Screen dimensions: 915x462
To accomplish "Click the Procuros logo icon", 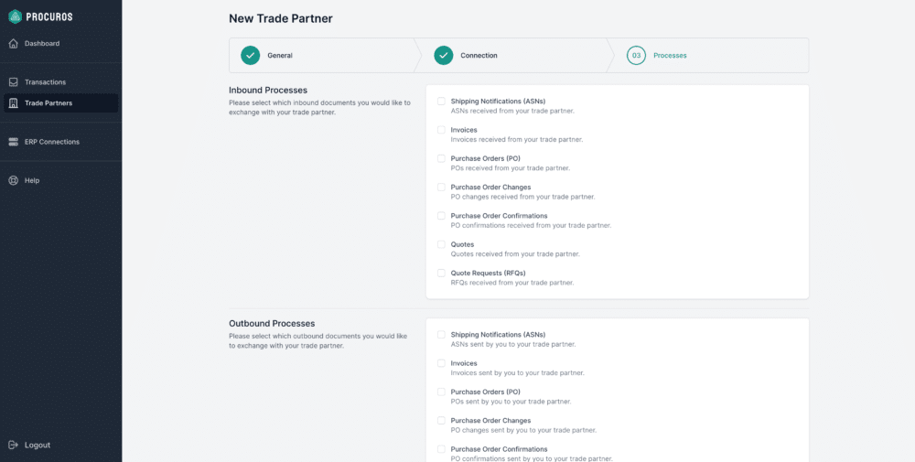I will 15,16.
